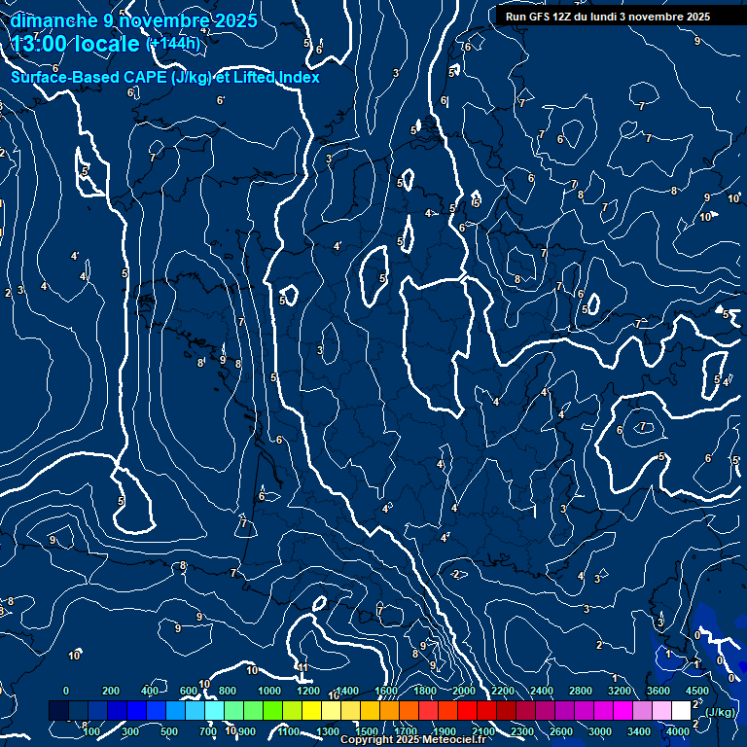Viewport: 747px width, 747px height.
Task: Click the Lifted Index contour label '11'
Action: click(303, 667)
